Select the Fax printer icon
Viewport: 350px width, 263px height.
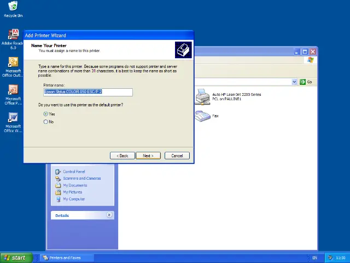click(x=202, y=116)
